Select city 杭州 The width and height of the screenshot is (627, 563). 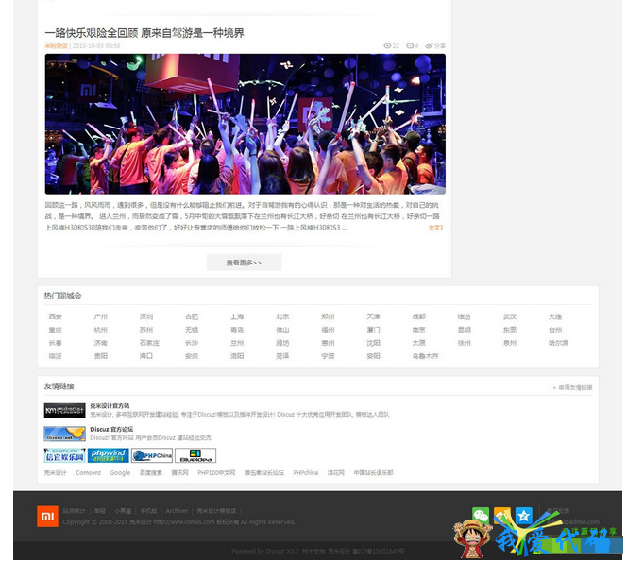pos(101,330)
